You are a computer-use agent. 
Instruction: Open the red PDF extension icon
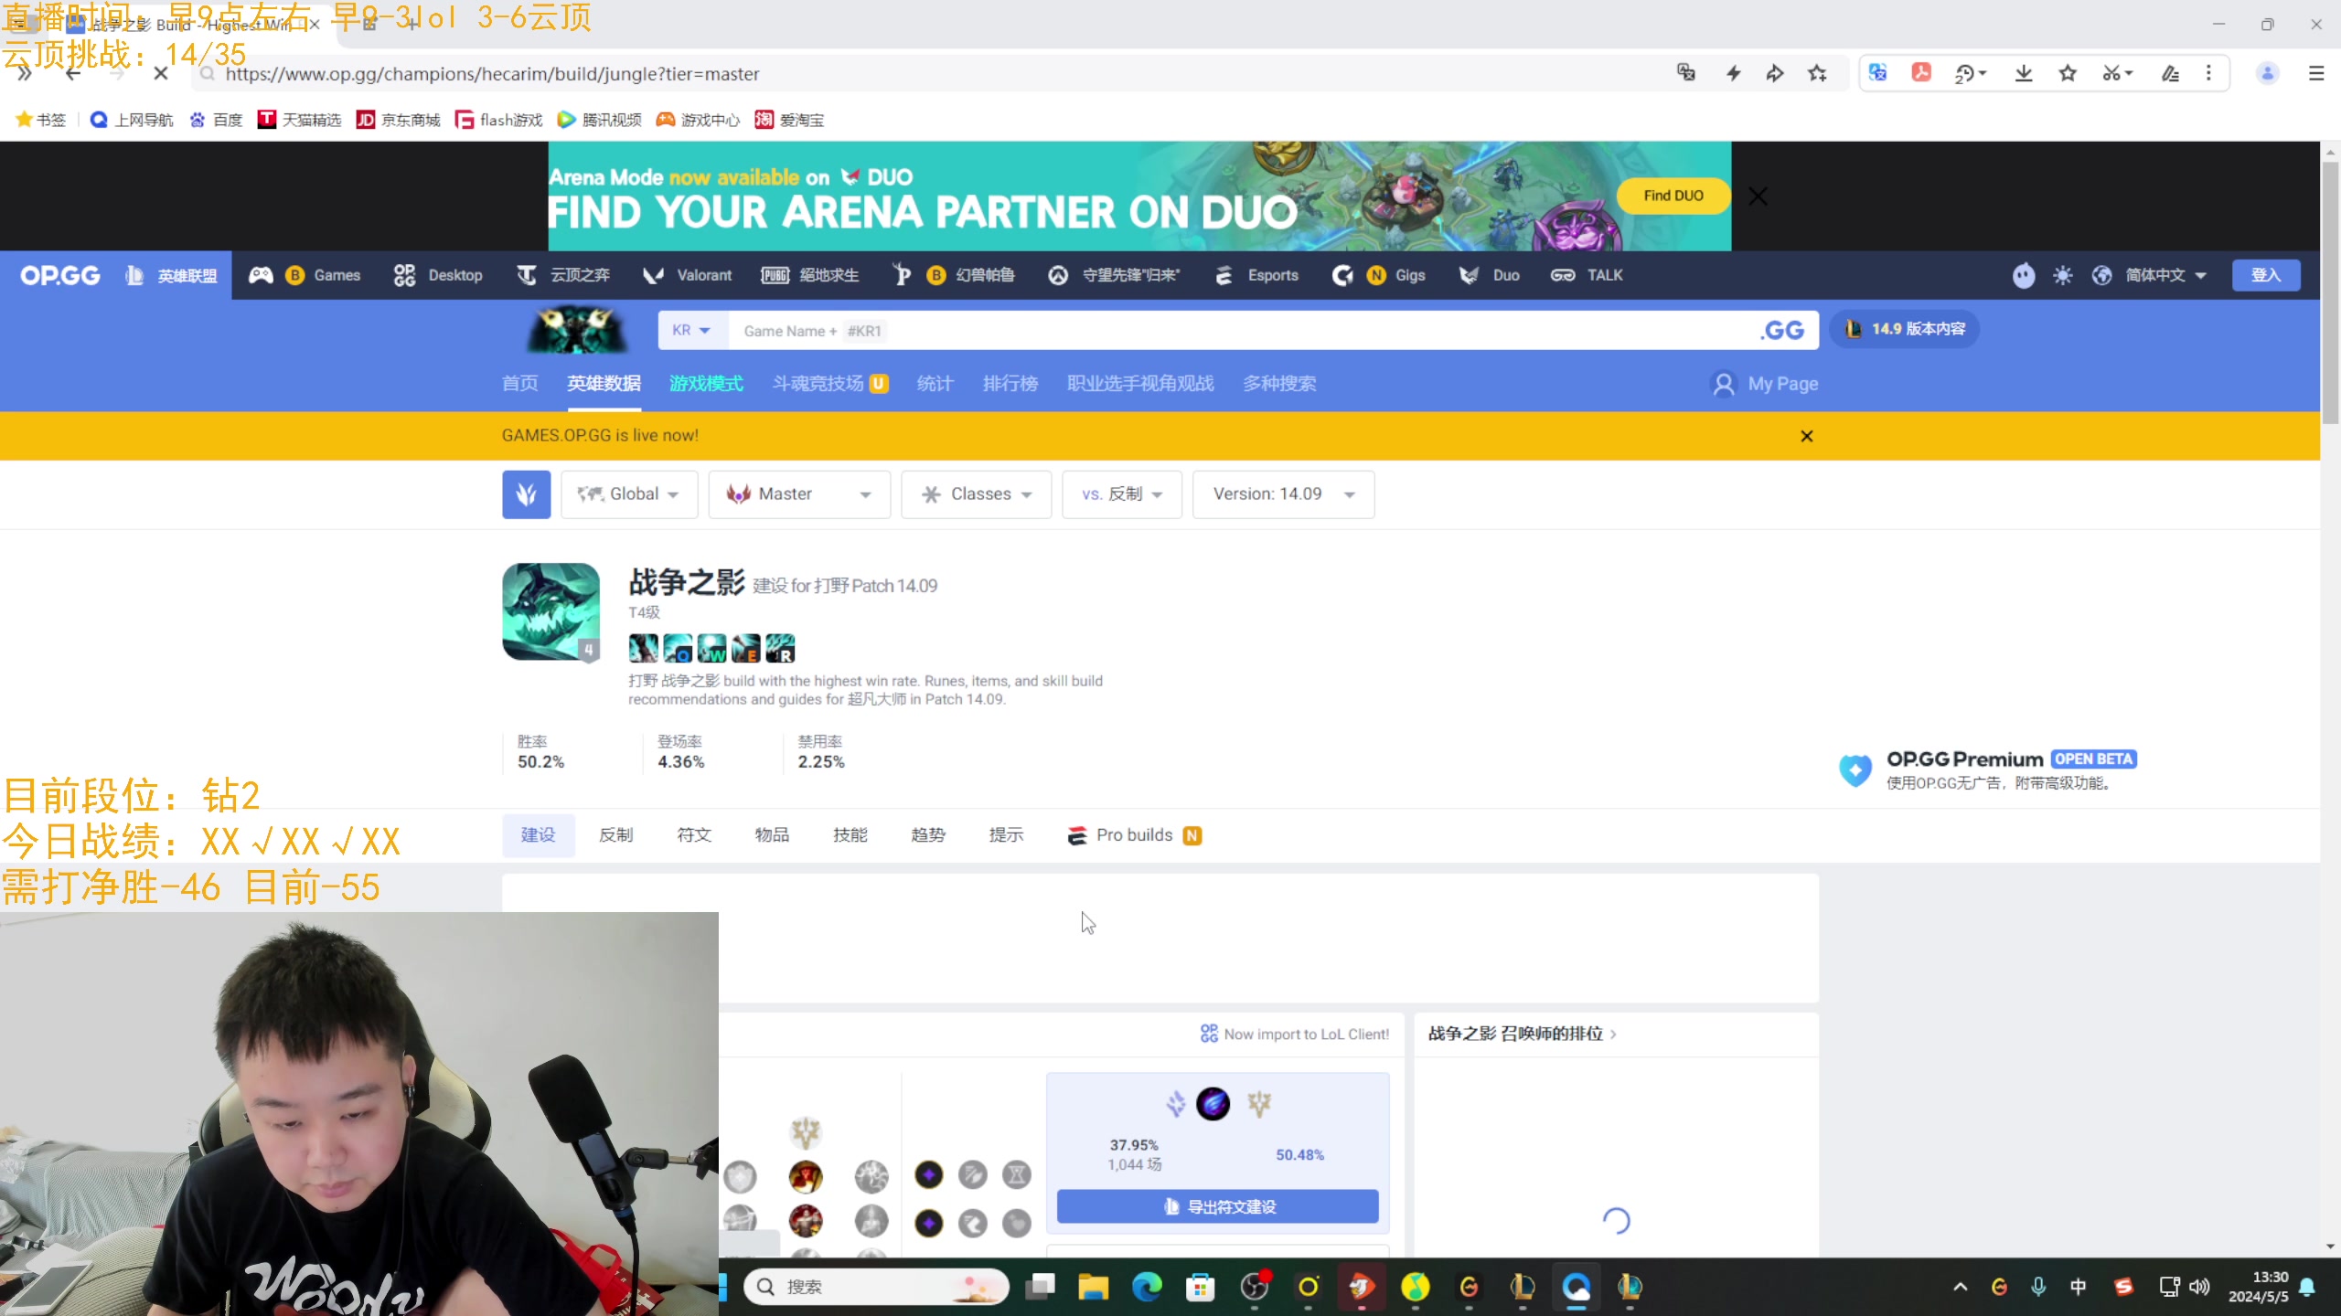pos(1921,73)
